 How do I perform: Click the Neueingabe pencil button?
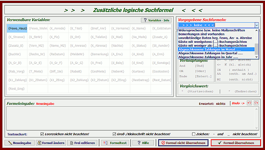click(20, 143)
